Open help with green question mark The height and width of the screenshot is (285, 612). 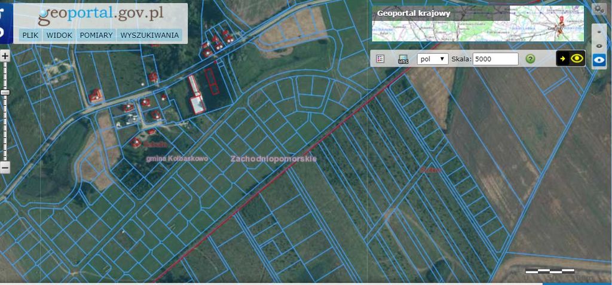[530, 59]
